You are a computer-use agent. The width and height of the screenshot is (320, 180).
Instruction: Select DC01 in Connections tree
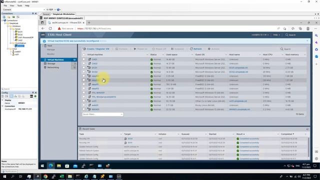click(x=20, y=32)
